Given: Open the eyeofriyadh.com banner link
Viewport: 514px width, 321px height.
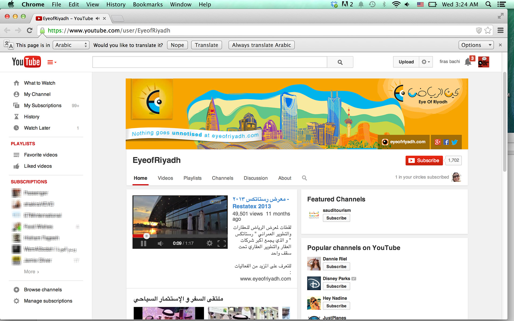Looking at the screenshot, I should pyautogui.click(x=404, y=142).
